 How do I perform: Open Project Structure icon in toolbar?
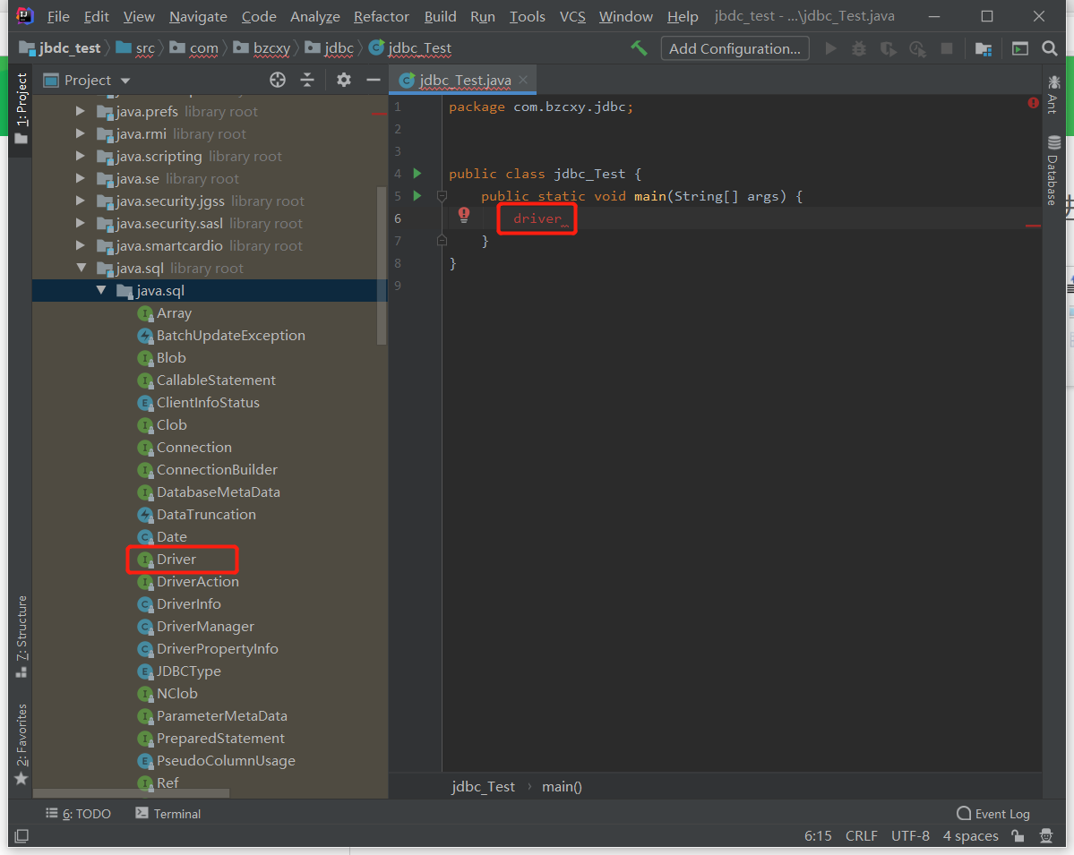(983, 48)
